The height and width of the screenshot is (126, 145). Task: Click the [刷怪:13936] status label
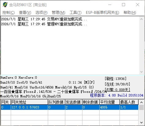116,79
